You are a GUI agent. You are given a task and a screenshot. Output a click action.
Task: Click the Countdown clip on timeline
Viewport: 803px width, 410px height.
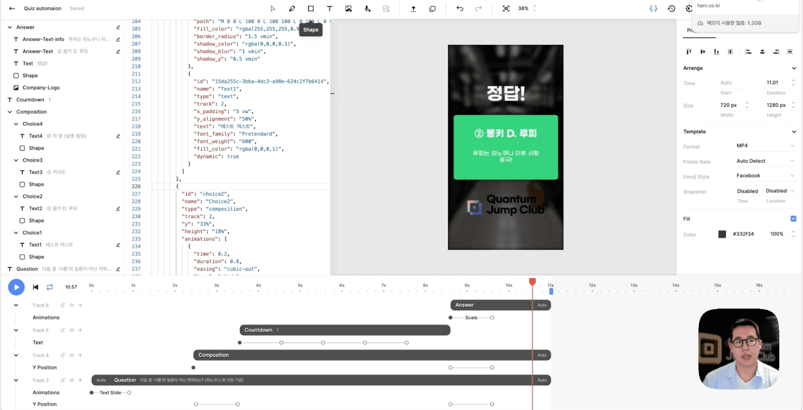point(345,330)
